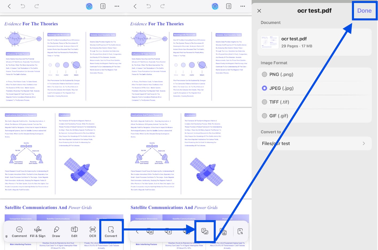Open AI assistant icon in left panel
The width and height of the screenshot is (378, 250).
[89, 6]
